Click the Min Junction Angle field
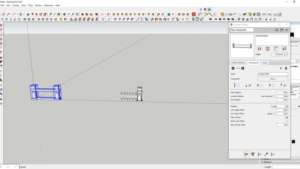Viewport: 300px width, 169px height. point(282,125)
